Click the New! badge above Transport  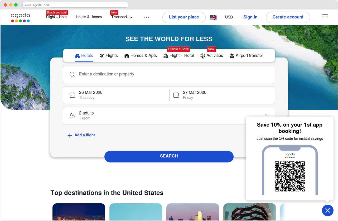114,12
